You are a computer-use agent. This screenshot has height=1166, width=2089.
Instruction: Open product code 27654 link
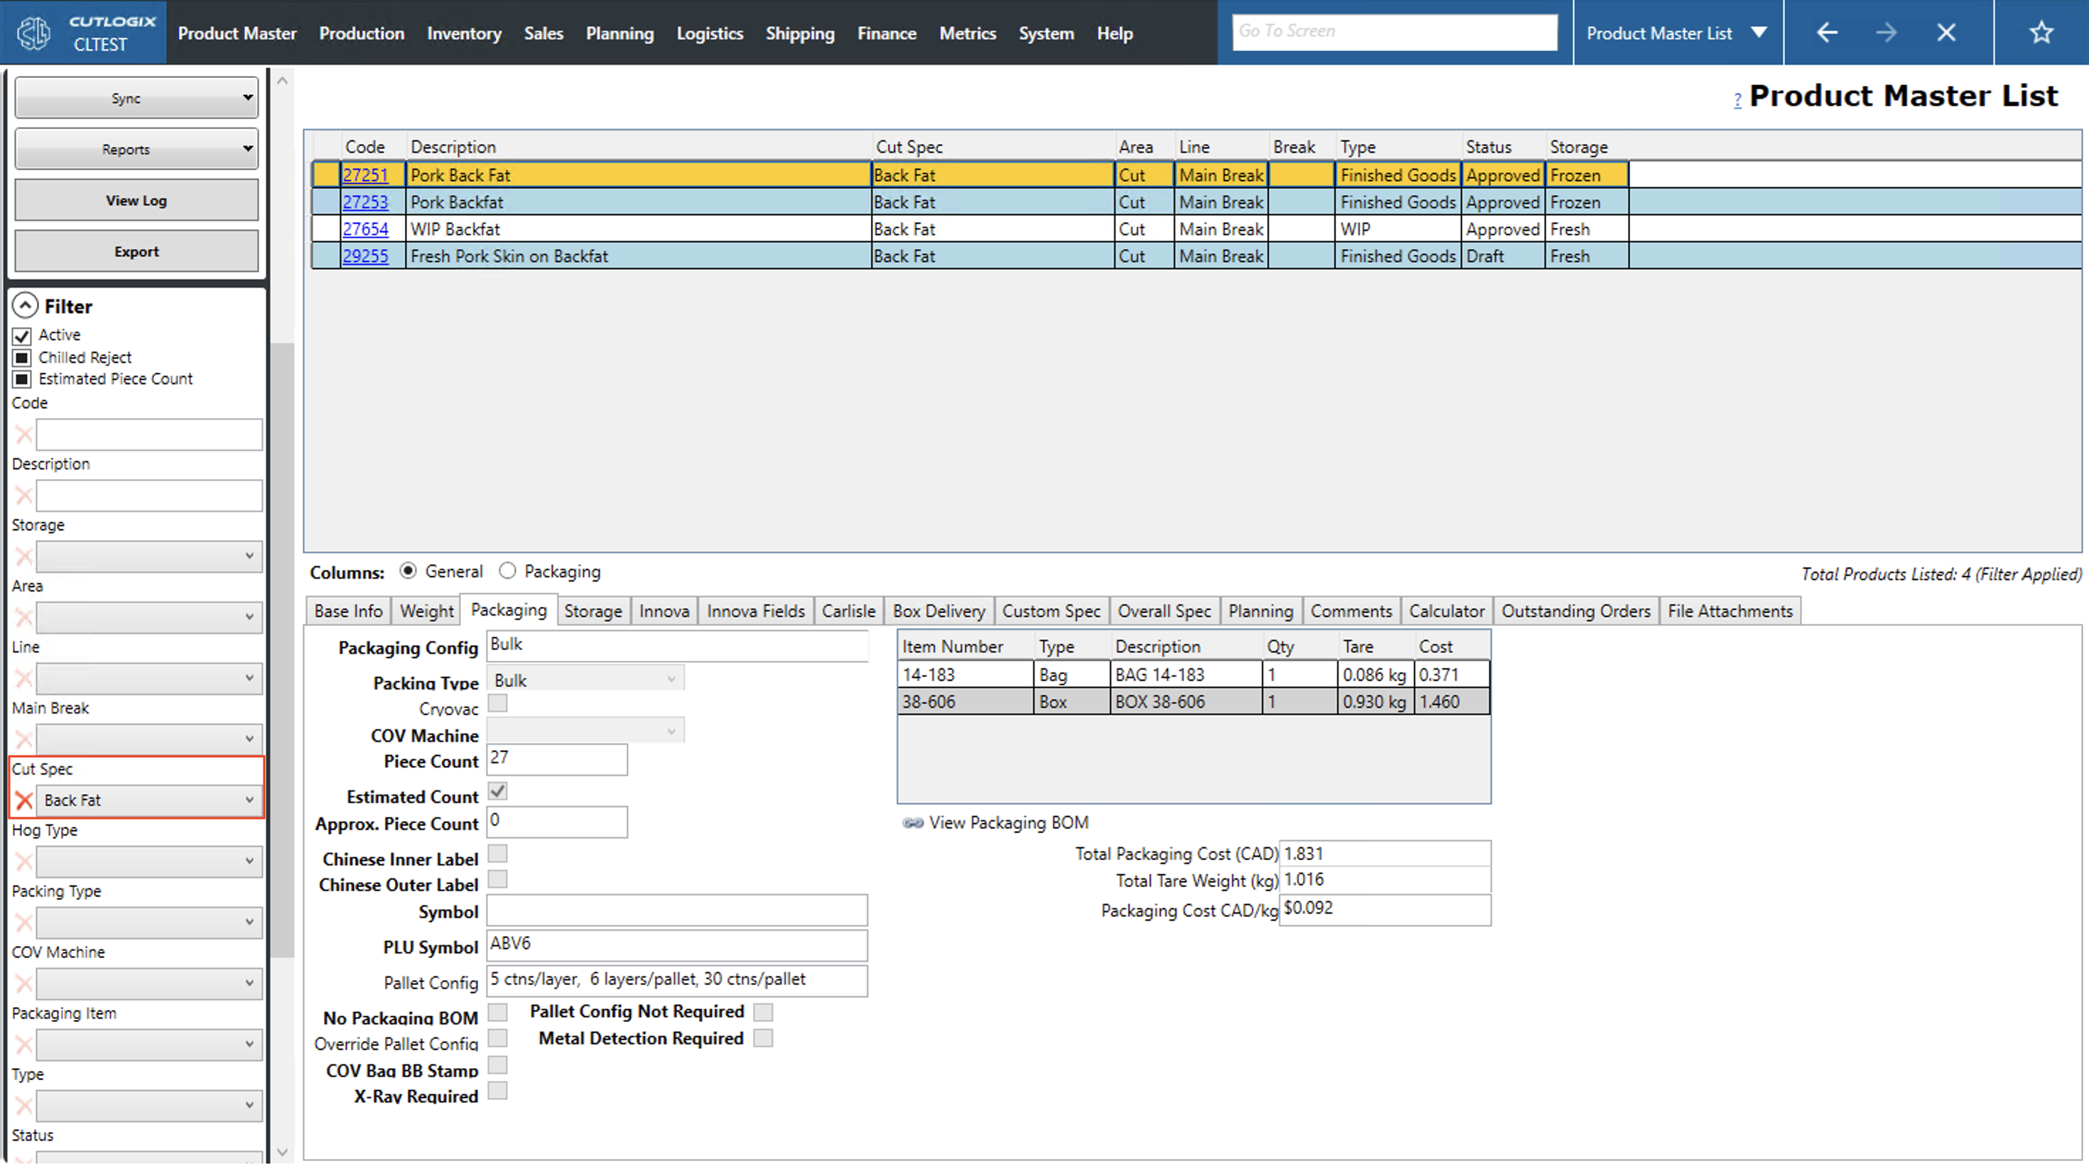click(x=365, y=229)
